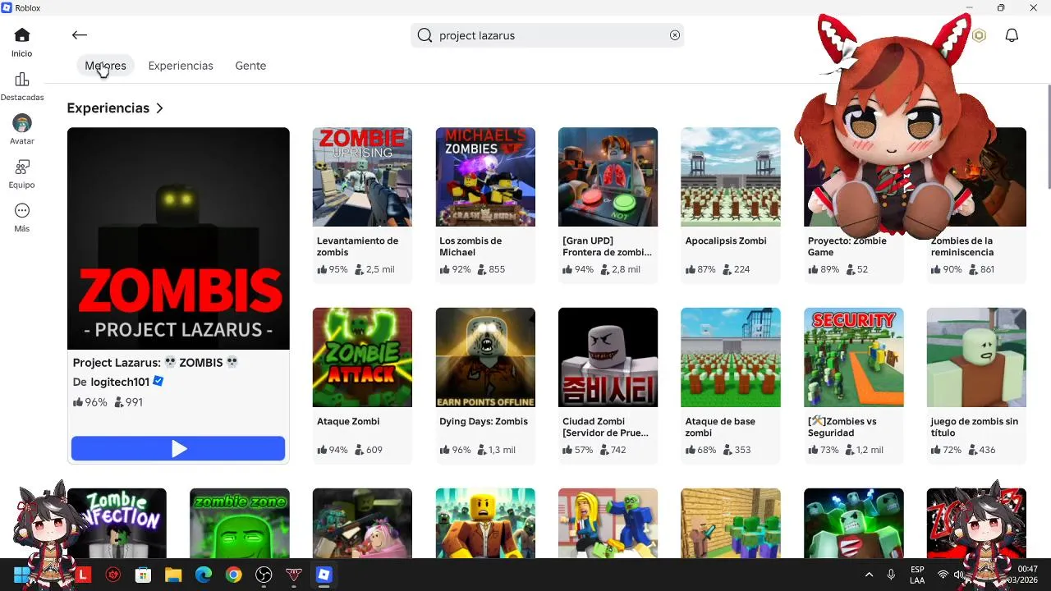
Task: Open the Más menu
Action: click(22, 218)
